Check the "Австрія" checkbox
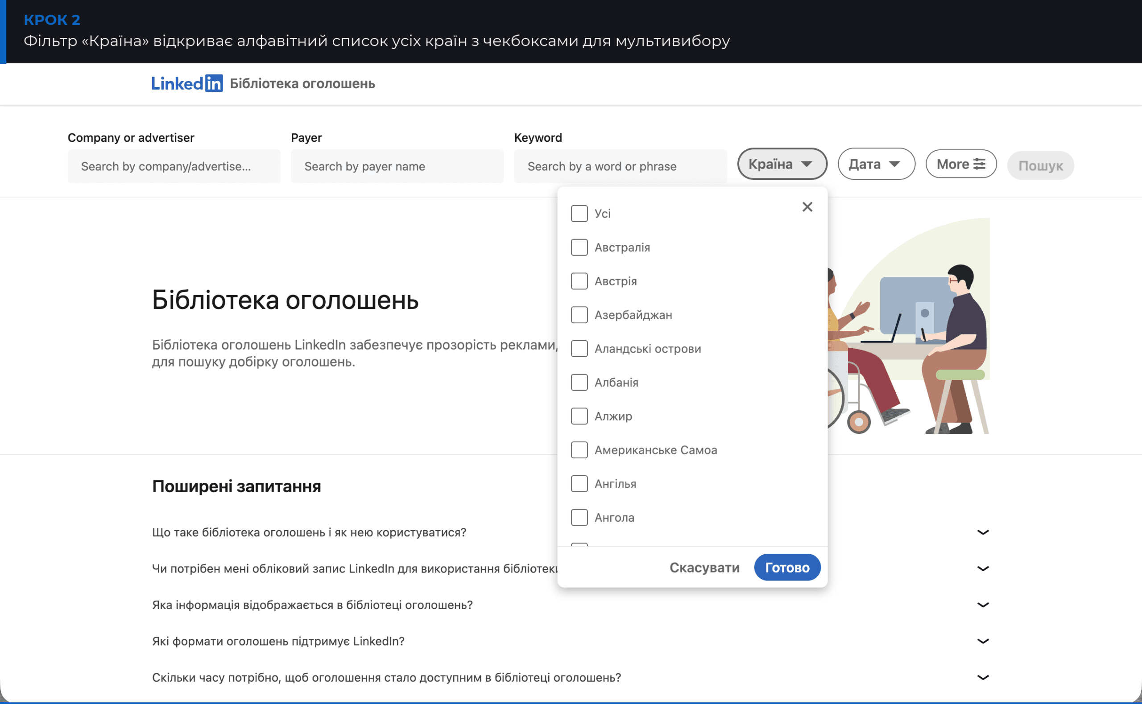The image size is (1142, 704). (579, 281)
